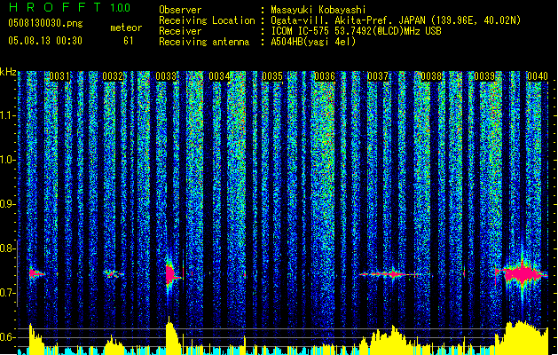Viewport: 558px width, 355px height.
Task: Click time marker 0039
Action: 484,76
